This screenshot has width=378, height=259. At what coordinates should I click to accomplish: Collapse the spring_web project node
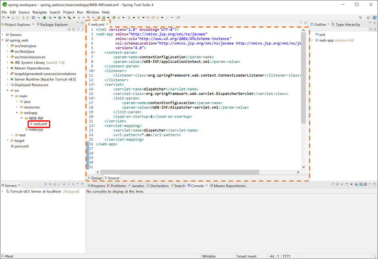[3, 40]
